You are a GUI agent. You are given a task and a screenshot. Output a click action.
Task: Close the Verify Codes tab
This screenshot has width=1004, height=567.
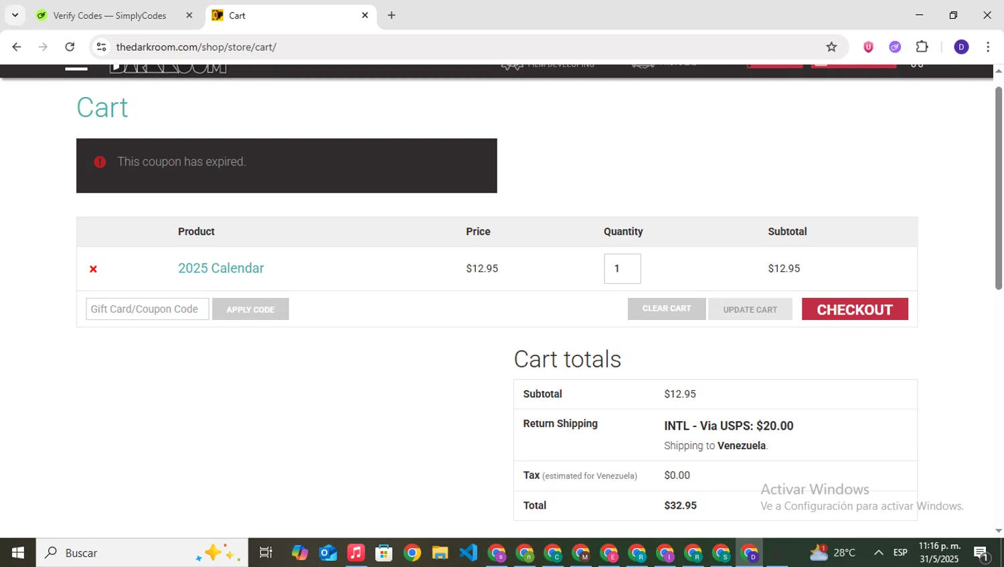point(189,15)
